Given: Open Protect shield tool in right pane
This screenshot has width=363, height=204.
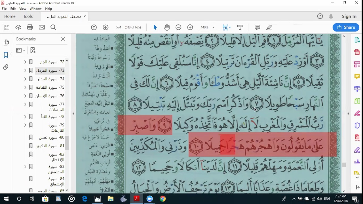Looking at the screenshot, I should click(357, 125).
